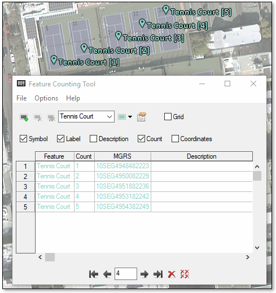Image resolution: width=276 pixels, height=293 pixels.
Task: Click the teal feature color swatch
Action: click(122, 117)
